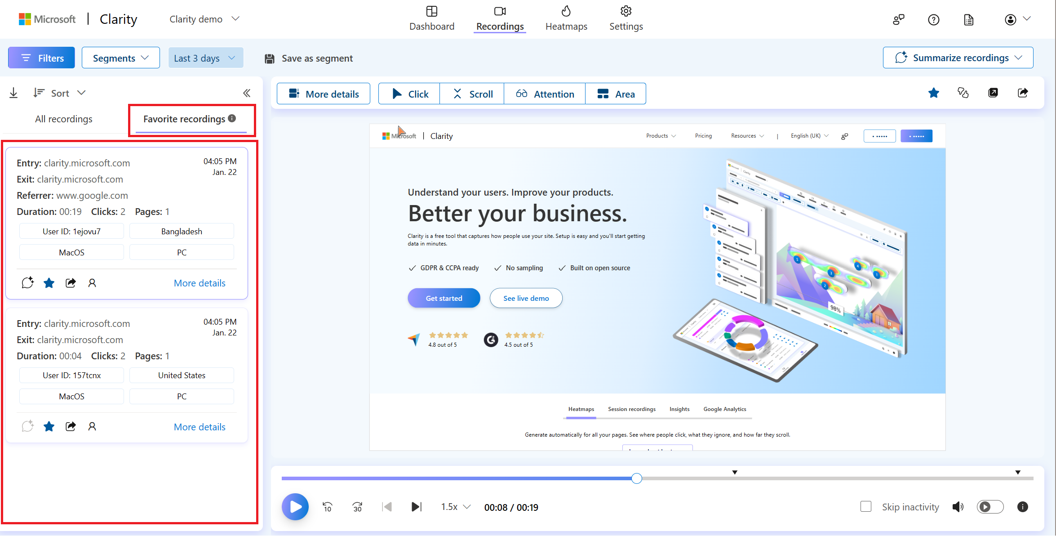Image resolution: width=1056 pixels, height=536 pixels.
Task: Share the 157tcnx recording
Action: tap(71, 426)
